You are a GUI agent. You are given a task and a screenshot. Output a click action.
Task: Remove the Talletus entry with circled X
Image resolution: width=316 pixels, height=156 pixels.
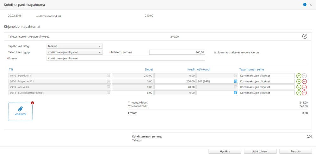point(305,36)
